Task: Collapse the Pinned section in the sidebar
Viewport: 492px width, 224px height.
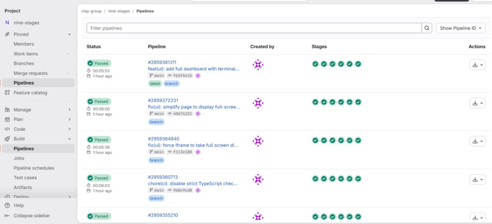Action: click(70, 35)
